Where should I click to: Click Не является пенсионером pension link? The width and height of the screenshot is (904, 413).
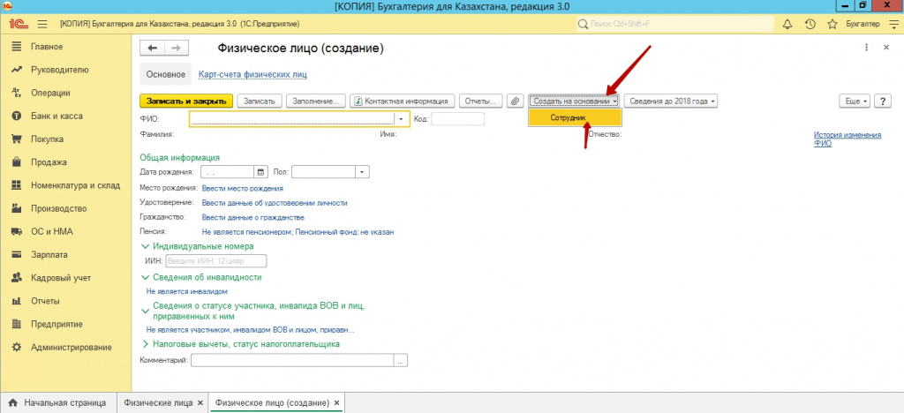click(298, 231)
